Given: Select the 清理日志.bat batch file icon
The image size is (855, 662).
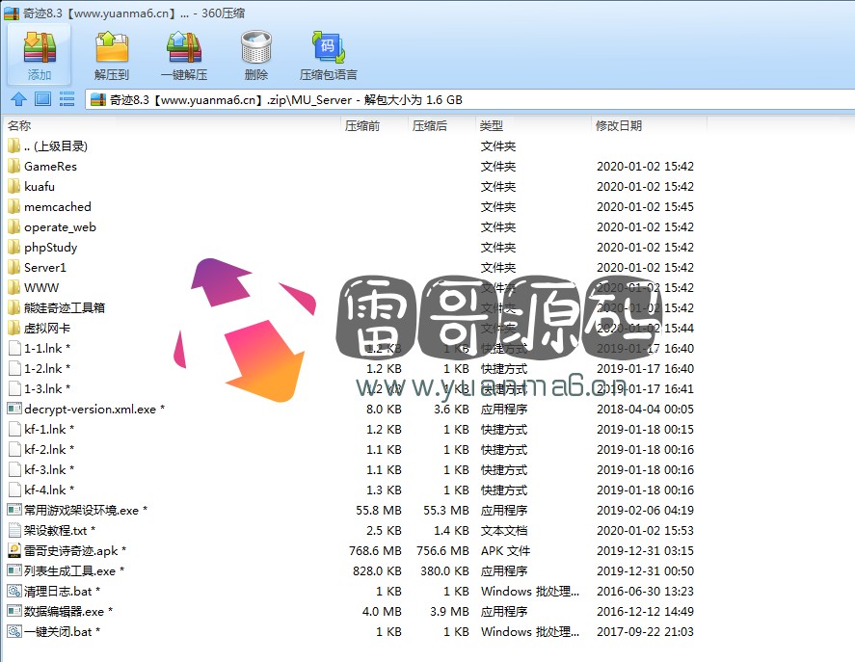Looking at the screenshot, I should pyautogui.click(x=14, y=591).
